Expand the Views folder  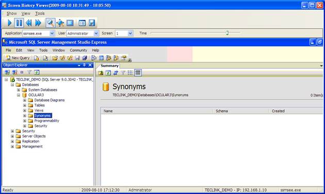(x=25, y=110)
